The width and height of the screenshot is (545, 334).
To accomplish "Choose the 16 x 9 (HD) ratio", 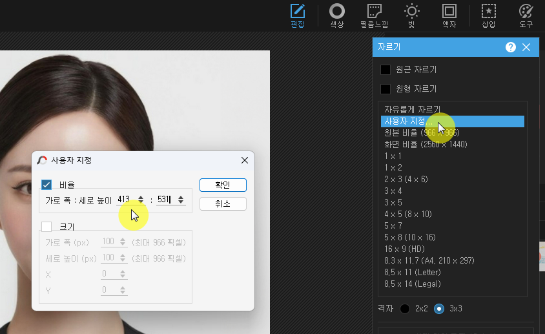I will 453,249.
